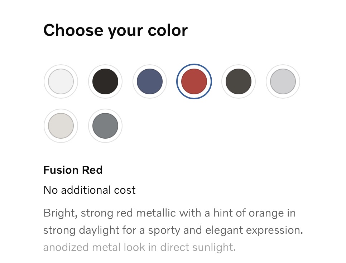The width and height of the screenshot is (346, 263).
Task: Choose the light silver color swatch
Action: coord(283,81)
